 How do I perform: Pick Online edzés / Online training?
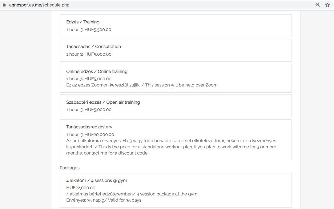coord(97,71)
